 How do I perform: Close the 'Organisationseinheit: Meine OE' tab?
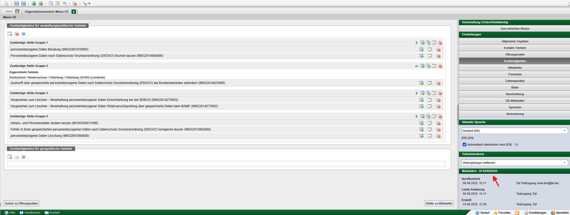click(x=74, y=12)
